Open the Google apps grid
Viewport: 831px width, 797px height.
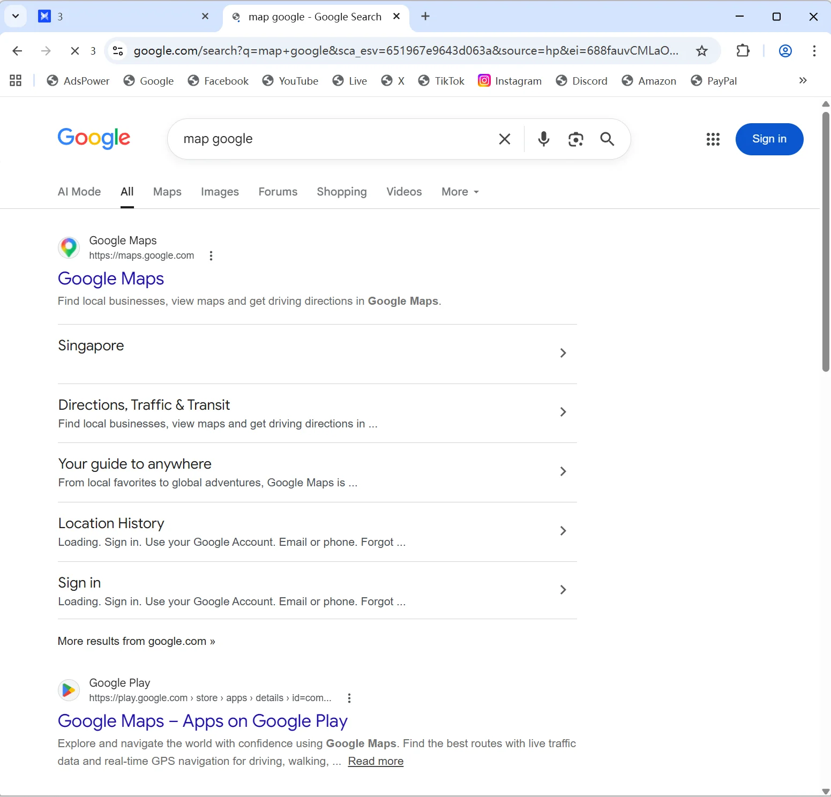click(713, 139)
